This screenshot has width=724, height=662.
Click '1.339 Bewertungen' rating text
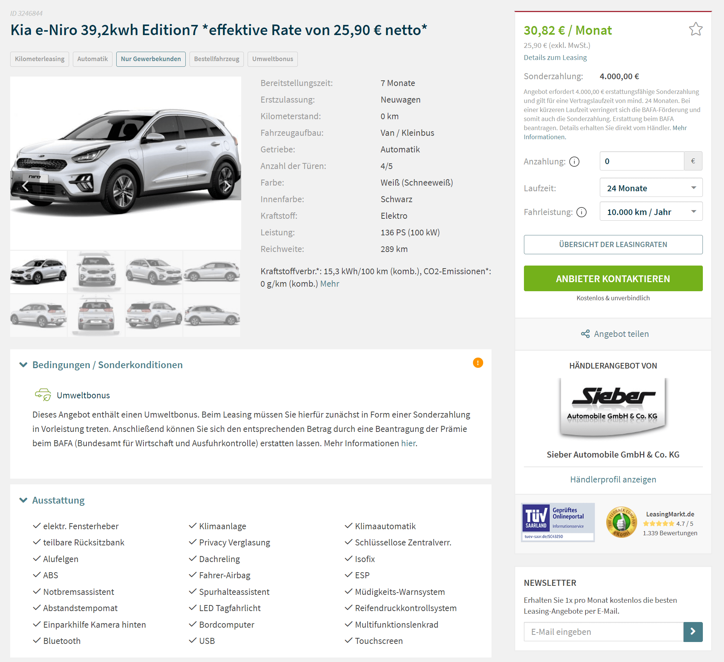(670, 533)
